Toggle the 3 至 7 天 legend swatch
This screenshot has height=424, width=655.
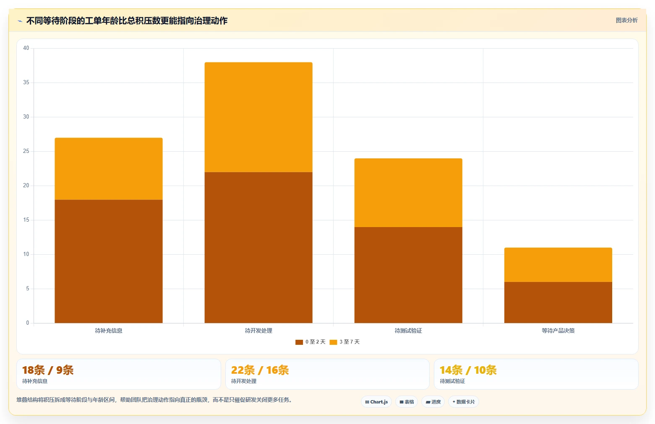(333, 342)
